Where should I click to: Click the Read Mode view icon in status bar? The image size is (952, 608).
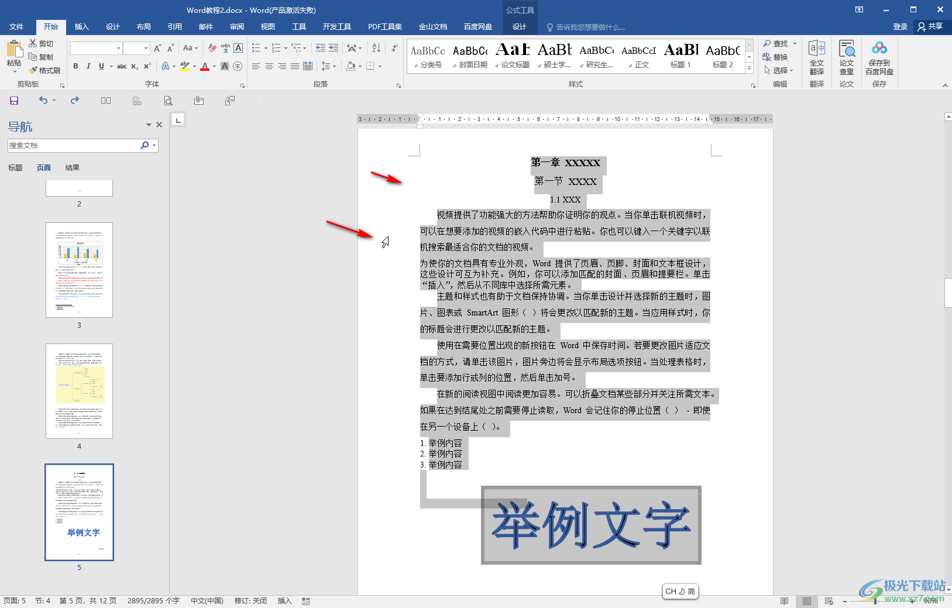pyautogui.click(x=784, y=601)
